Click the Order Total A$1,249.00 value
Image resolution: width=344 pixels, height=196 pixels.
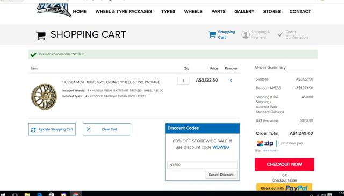(302, 133)
